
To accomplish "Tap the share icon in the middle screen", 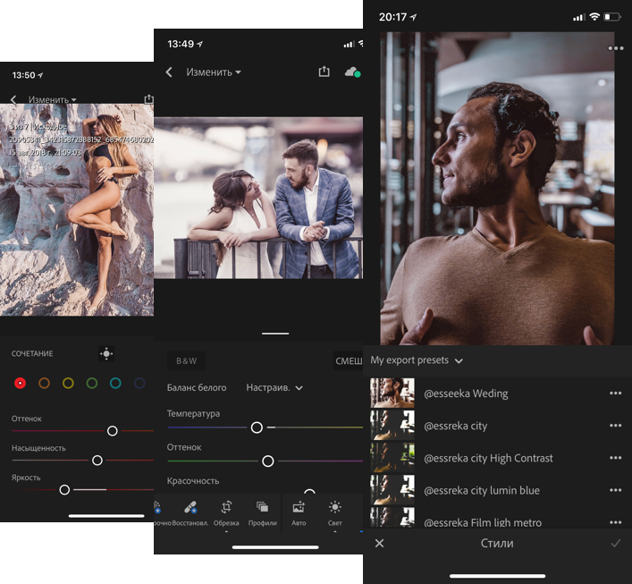I will click(x=324, y=72).
